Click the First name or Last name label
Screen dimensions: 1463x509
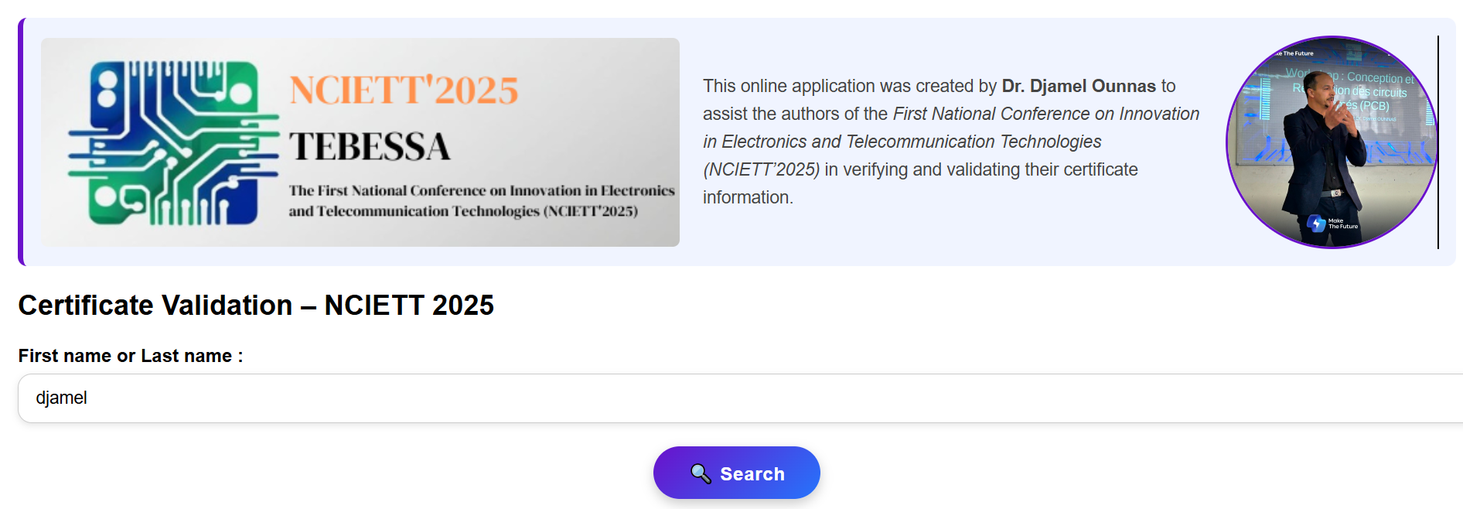click(131, 356)
